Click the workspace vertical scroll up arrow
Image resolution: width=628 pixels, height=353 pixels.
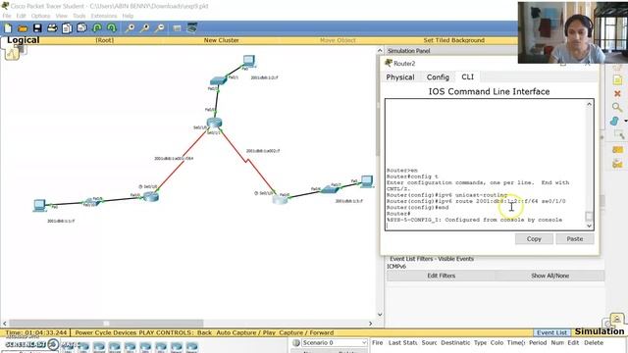click(380, 51)
